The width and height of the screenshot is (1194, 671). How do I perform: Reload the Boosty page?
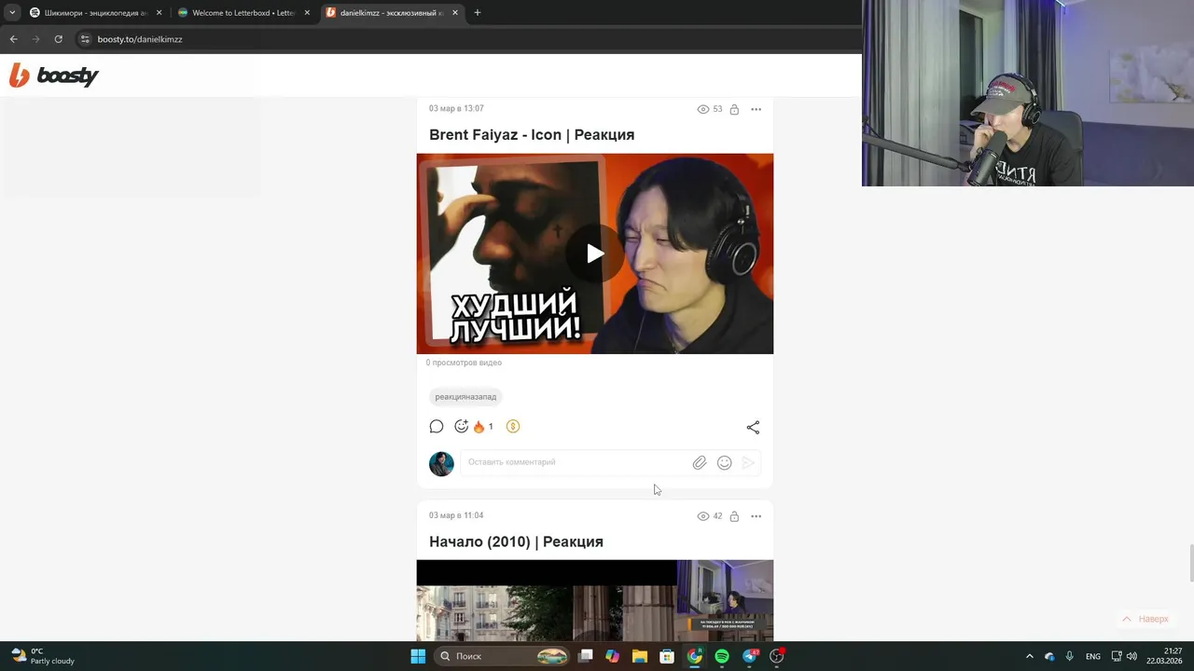(58, 39)
